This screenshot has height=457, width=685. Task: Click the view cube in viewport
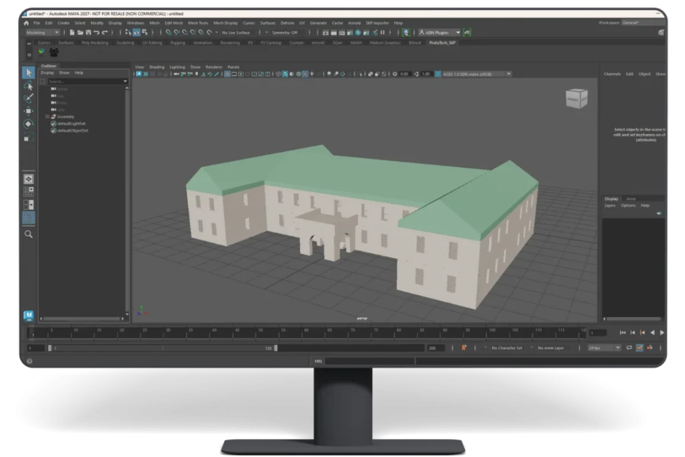click(x=577, y=99)
